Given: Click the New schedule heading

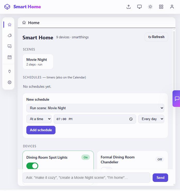Looking at the screenshot, I should click(x=38, y=100).
